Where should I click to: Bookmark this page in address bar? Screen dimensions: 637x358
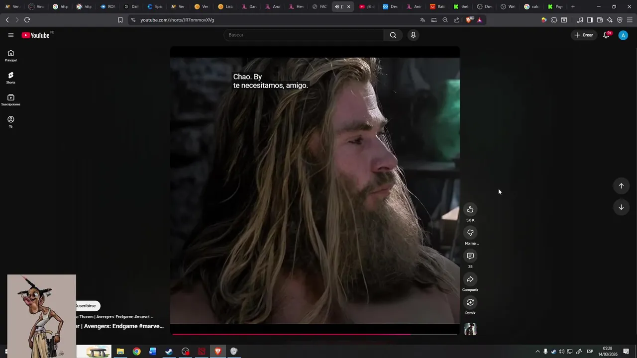coord(120,20)
